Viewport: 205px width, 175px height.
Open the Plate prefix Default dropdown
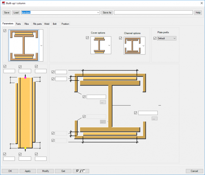coord(167,38)
